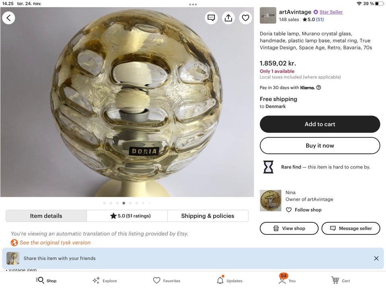Tap the back arrow on the photo
Screen dimensions: 386x289
tap(8, 18)
